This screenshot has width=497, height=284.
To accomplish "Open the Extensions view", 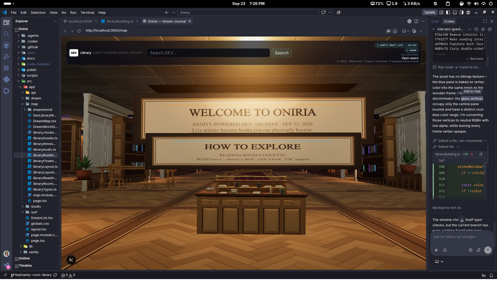I will tap(6, 68).
